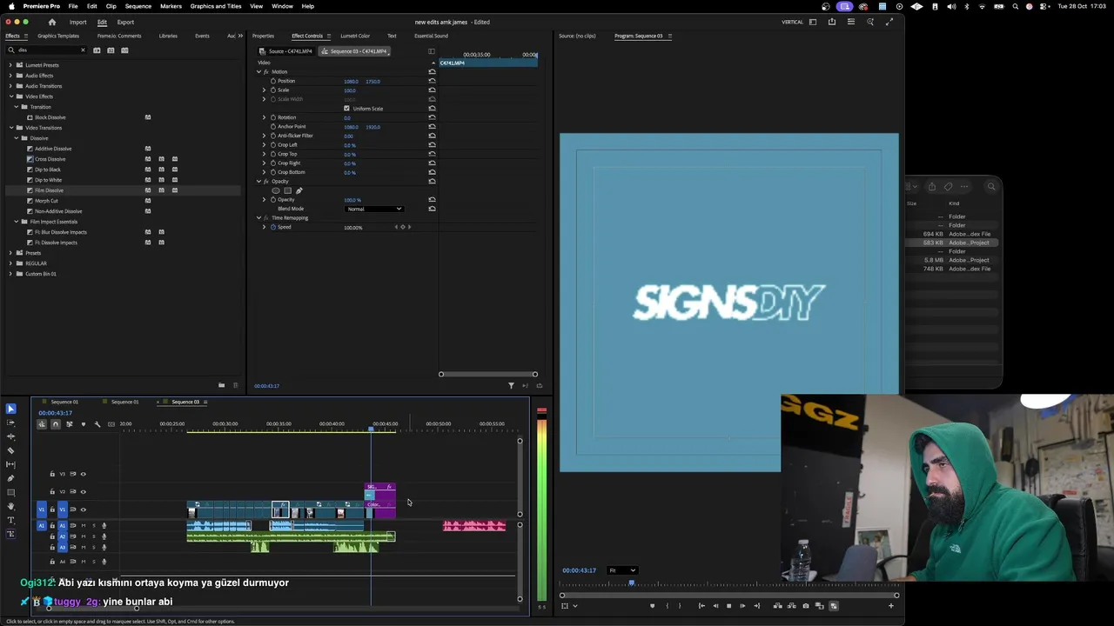Viewport: 1114px width, 626px height.
Task: Select the Track Select Forward tool
Action: 10,423
